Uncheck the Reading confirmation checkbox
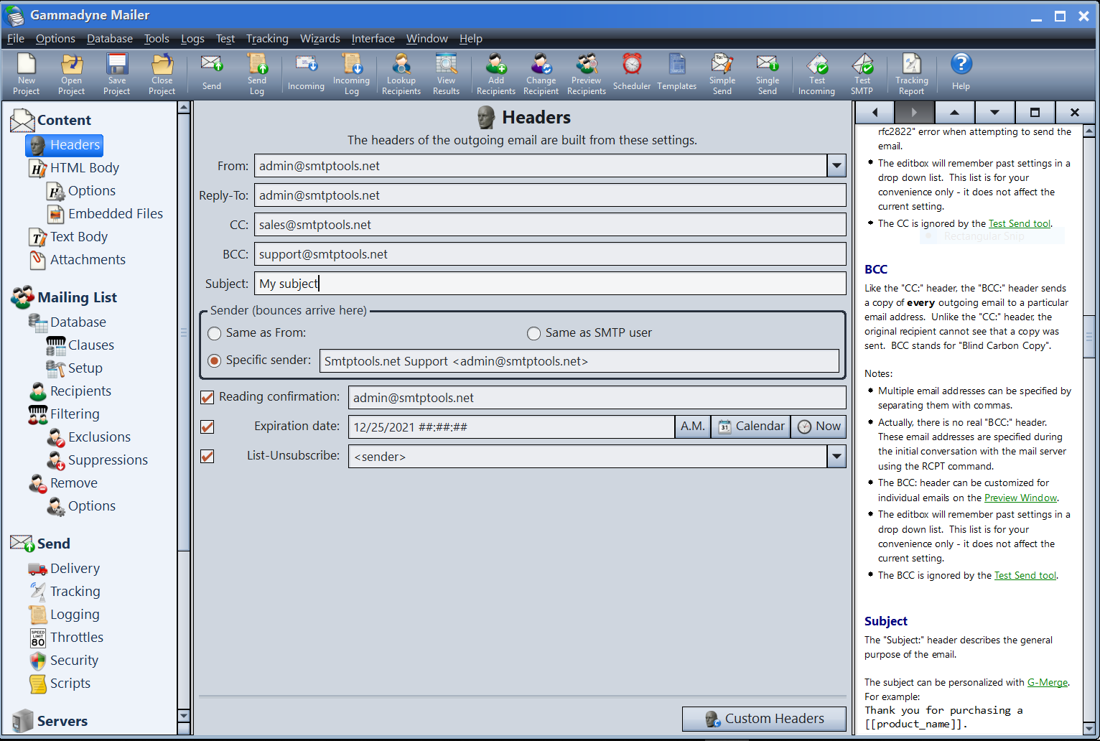 click(x=208, y=397)
